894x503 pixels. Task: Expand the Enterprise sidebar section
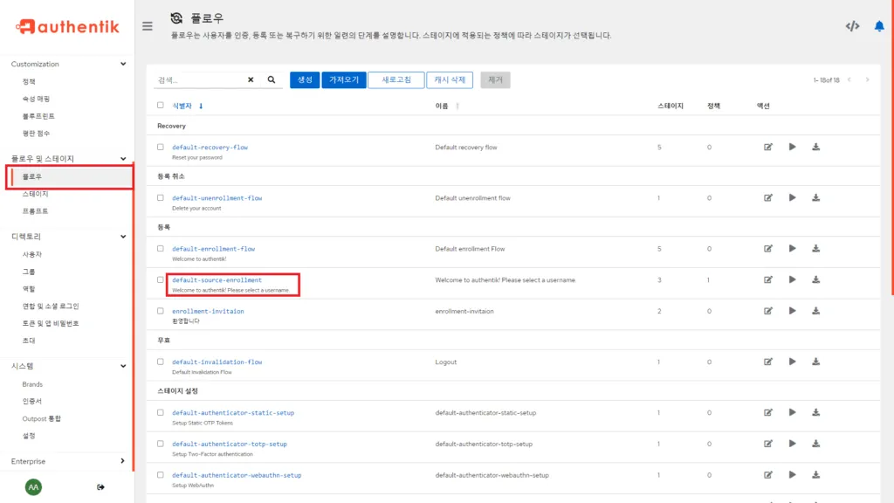(x=123, y=461)
